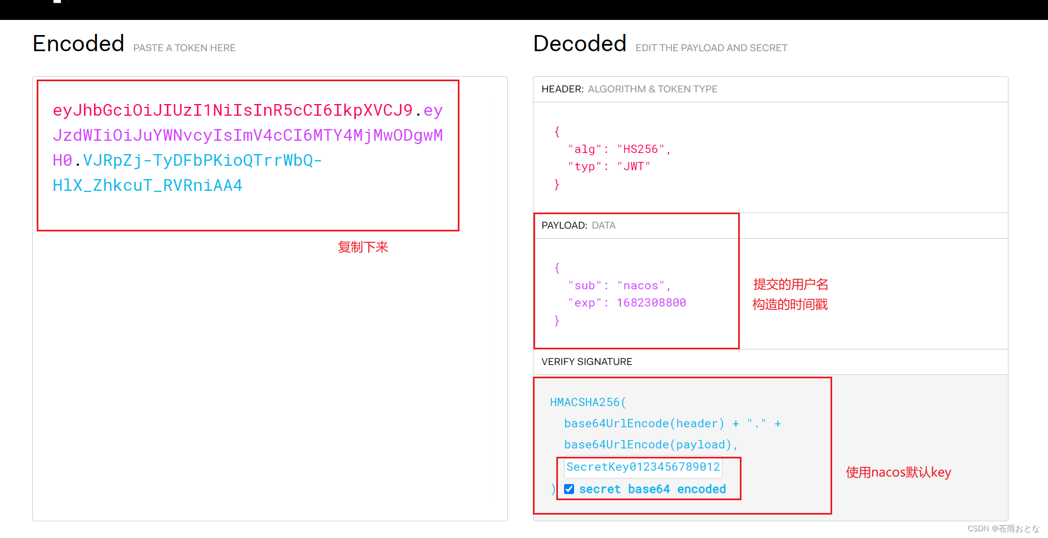
Task: Click the HEADER: ALGORITHM & TOKEN TYPE label
Action: [629, 89]
